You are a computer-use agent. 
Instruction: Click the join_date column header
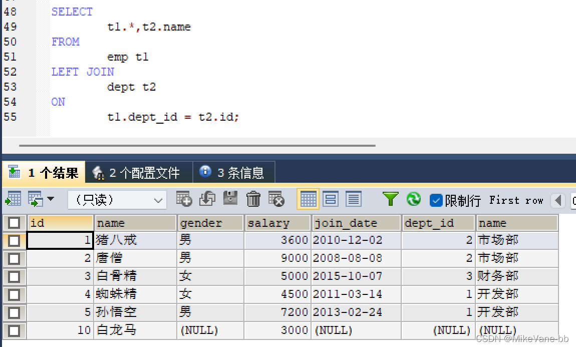click(356, 223)
